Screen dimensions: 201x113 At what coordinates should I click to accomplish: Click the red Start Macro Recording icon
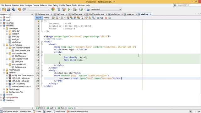(x=106, y=18)
